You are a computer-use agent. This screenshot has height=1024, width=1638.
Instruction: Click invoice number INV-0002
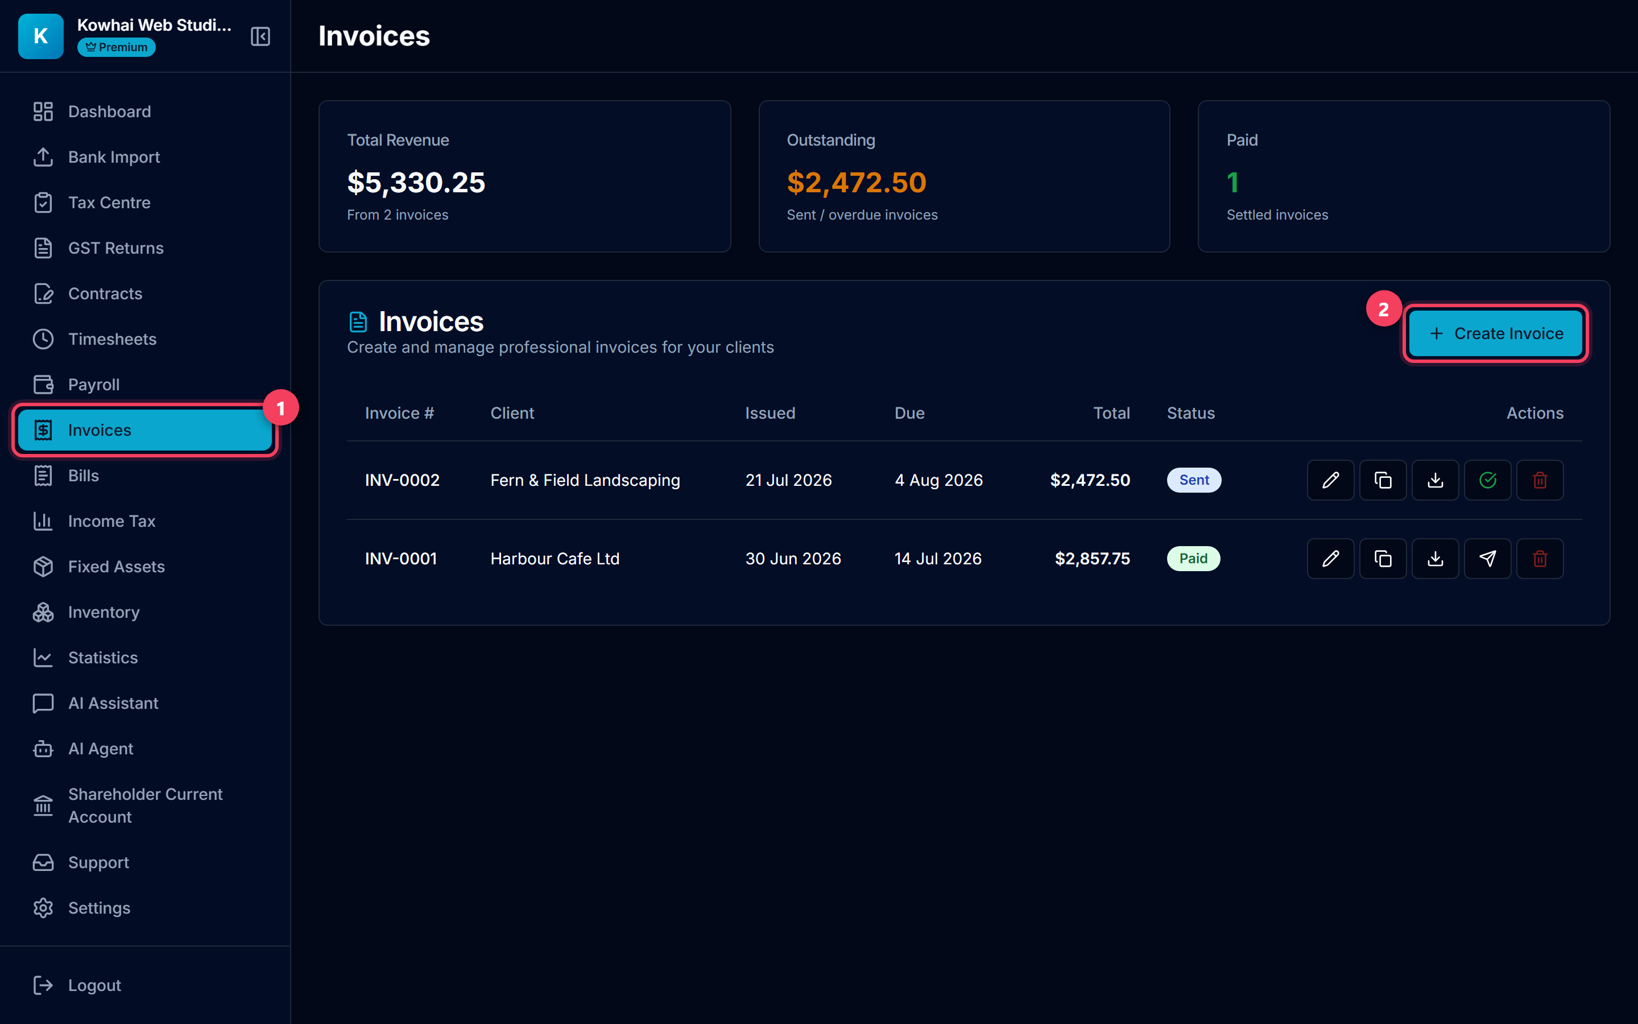pos(402,480)
